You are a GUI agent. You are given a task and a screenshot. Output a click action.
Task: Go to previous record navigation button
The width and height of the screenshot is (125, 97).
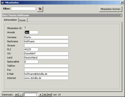[21, 95]
